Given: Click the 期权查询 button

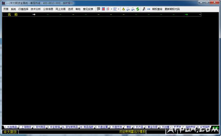Looking at the screenshot, I should pyautogui.click(x=157, y=9).
